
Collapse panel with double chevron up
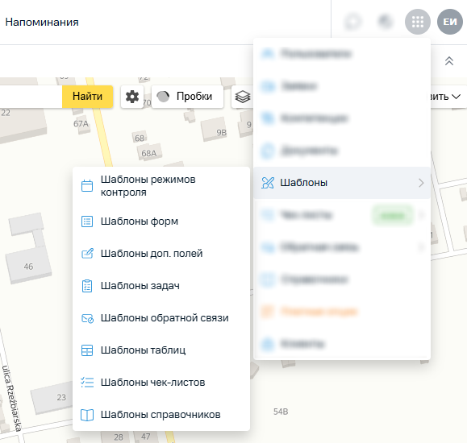pyautogui.click(x=449, y=61)
